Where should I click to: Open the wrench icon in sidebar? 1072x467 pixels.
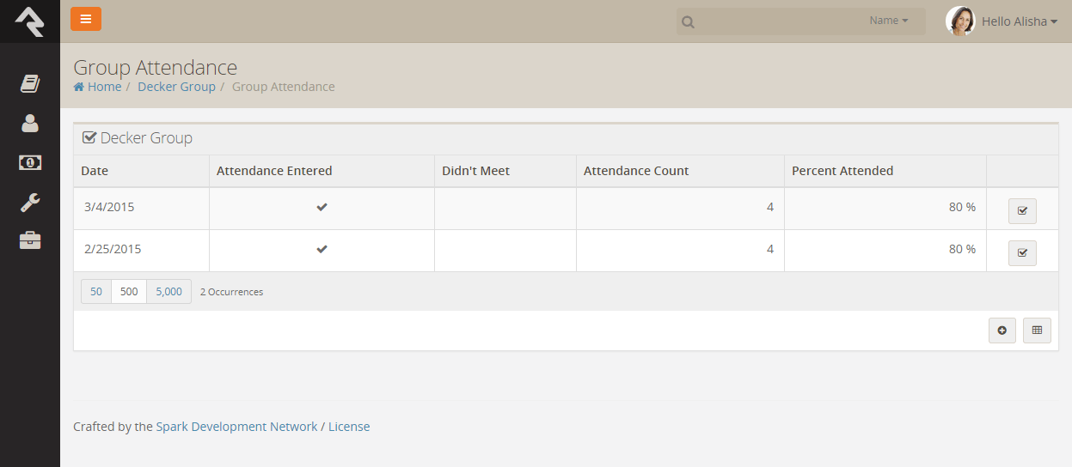(x=30, y=203)
